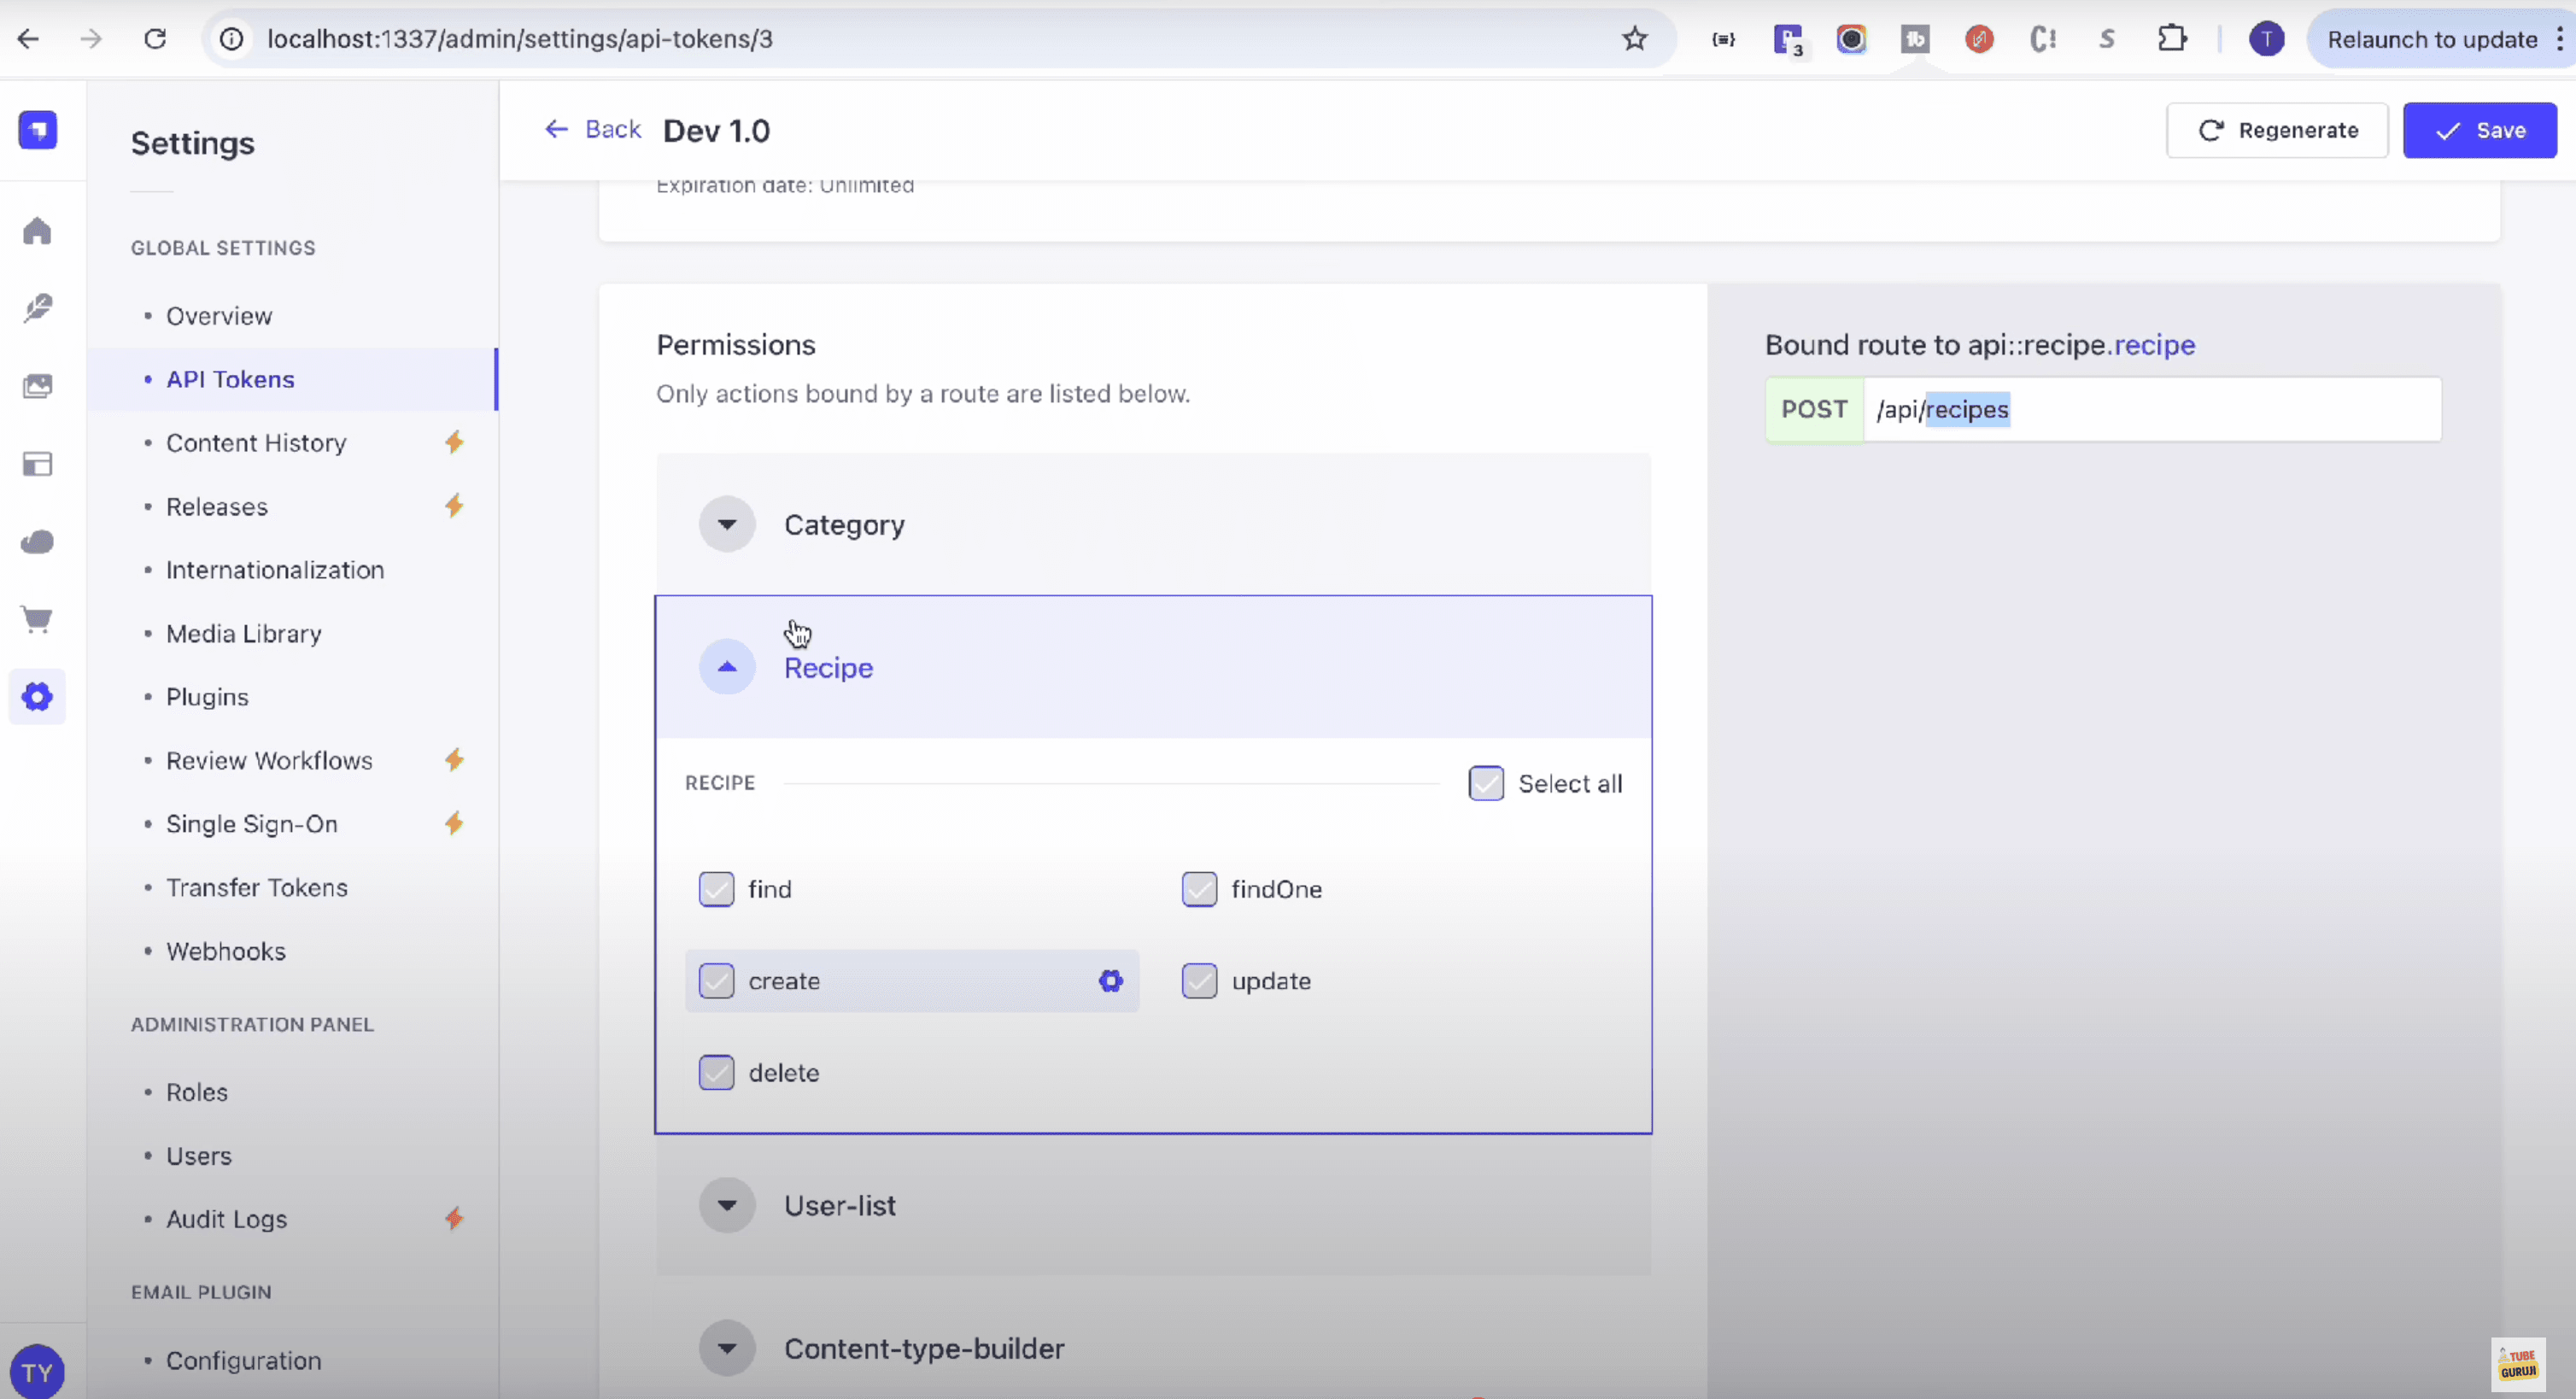The image size is (2576, 1399).
Task: Click the Regenerate token button
Action: point(2277,130)
